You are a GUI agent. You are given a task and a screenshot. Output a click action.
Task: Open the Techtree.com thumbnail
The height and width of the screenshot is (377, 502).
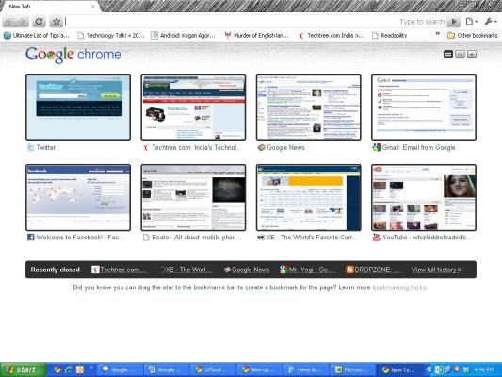[193, 107]
